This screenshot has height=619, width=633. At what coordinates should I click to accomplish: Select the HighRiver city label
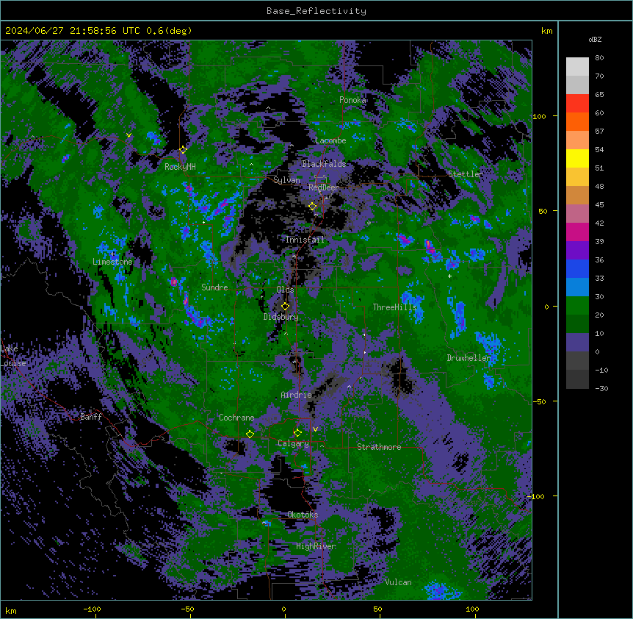[x=316, y=546]
